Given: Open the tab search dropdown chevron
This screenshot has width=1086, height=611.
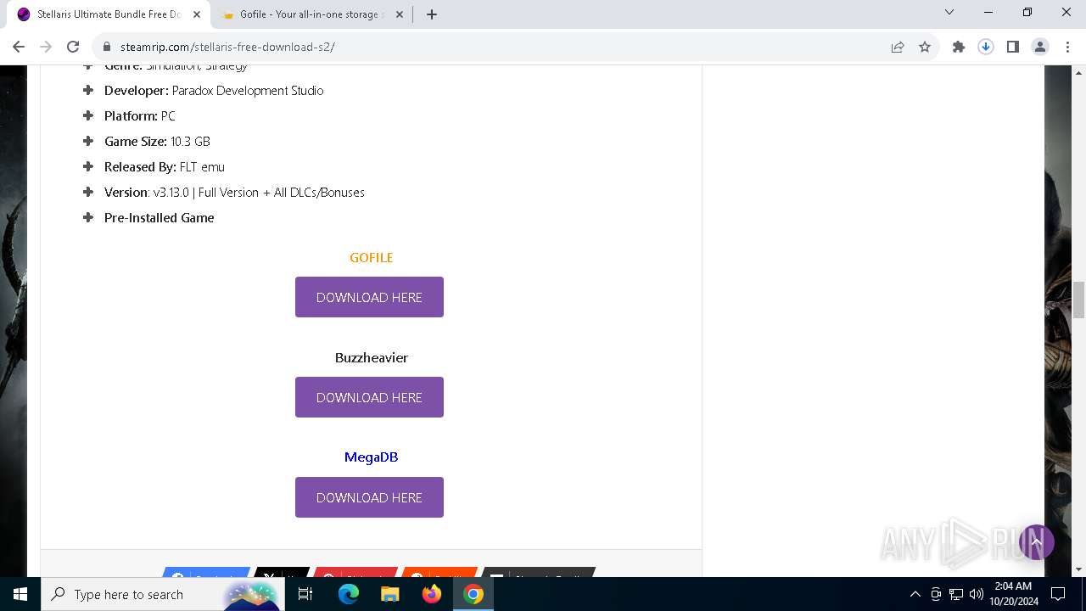Looking at the screenshot, I should pyautogui.click(x=949, y=12).
